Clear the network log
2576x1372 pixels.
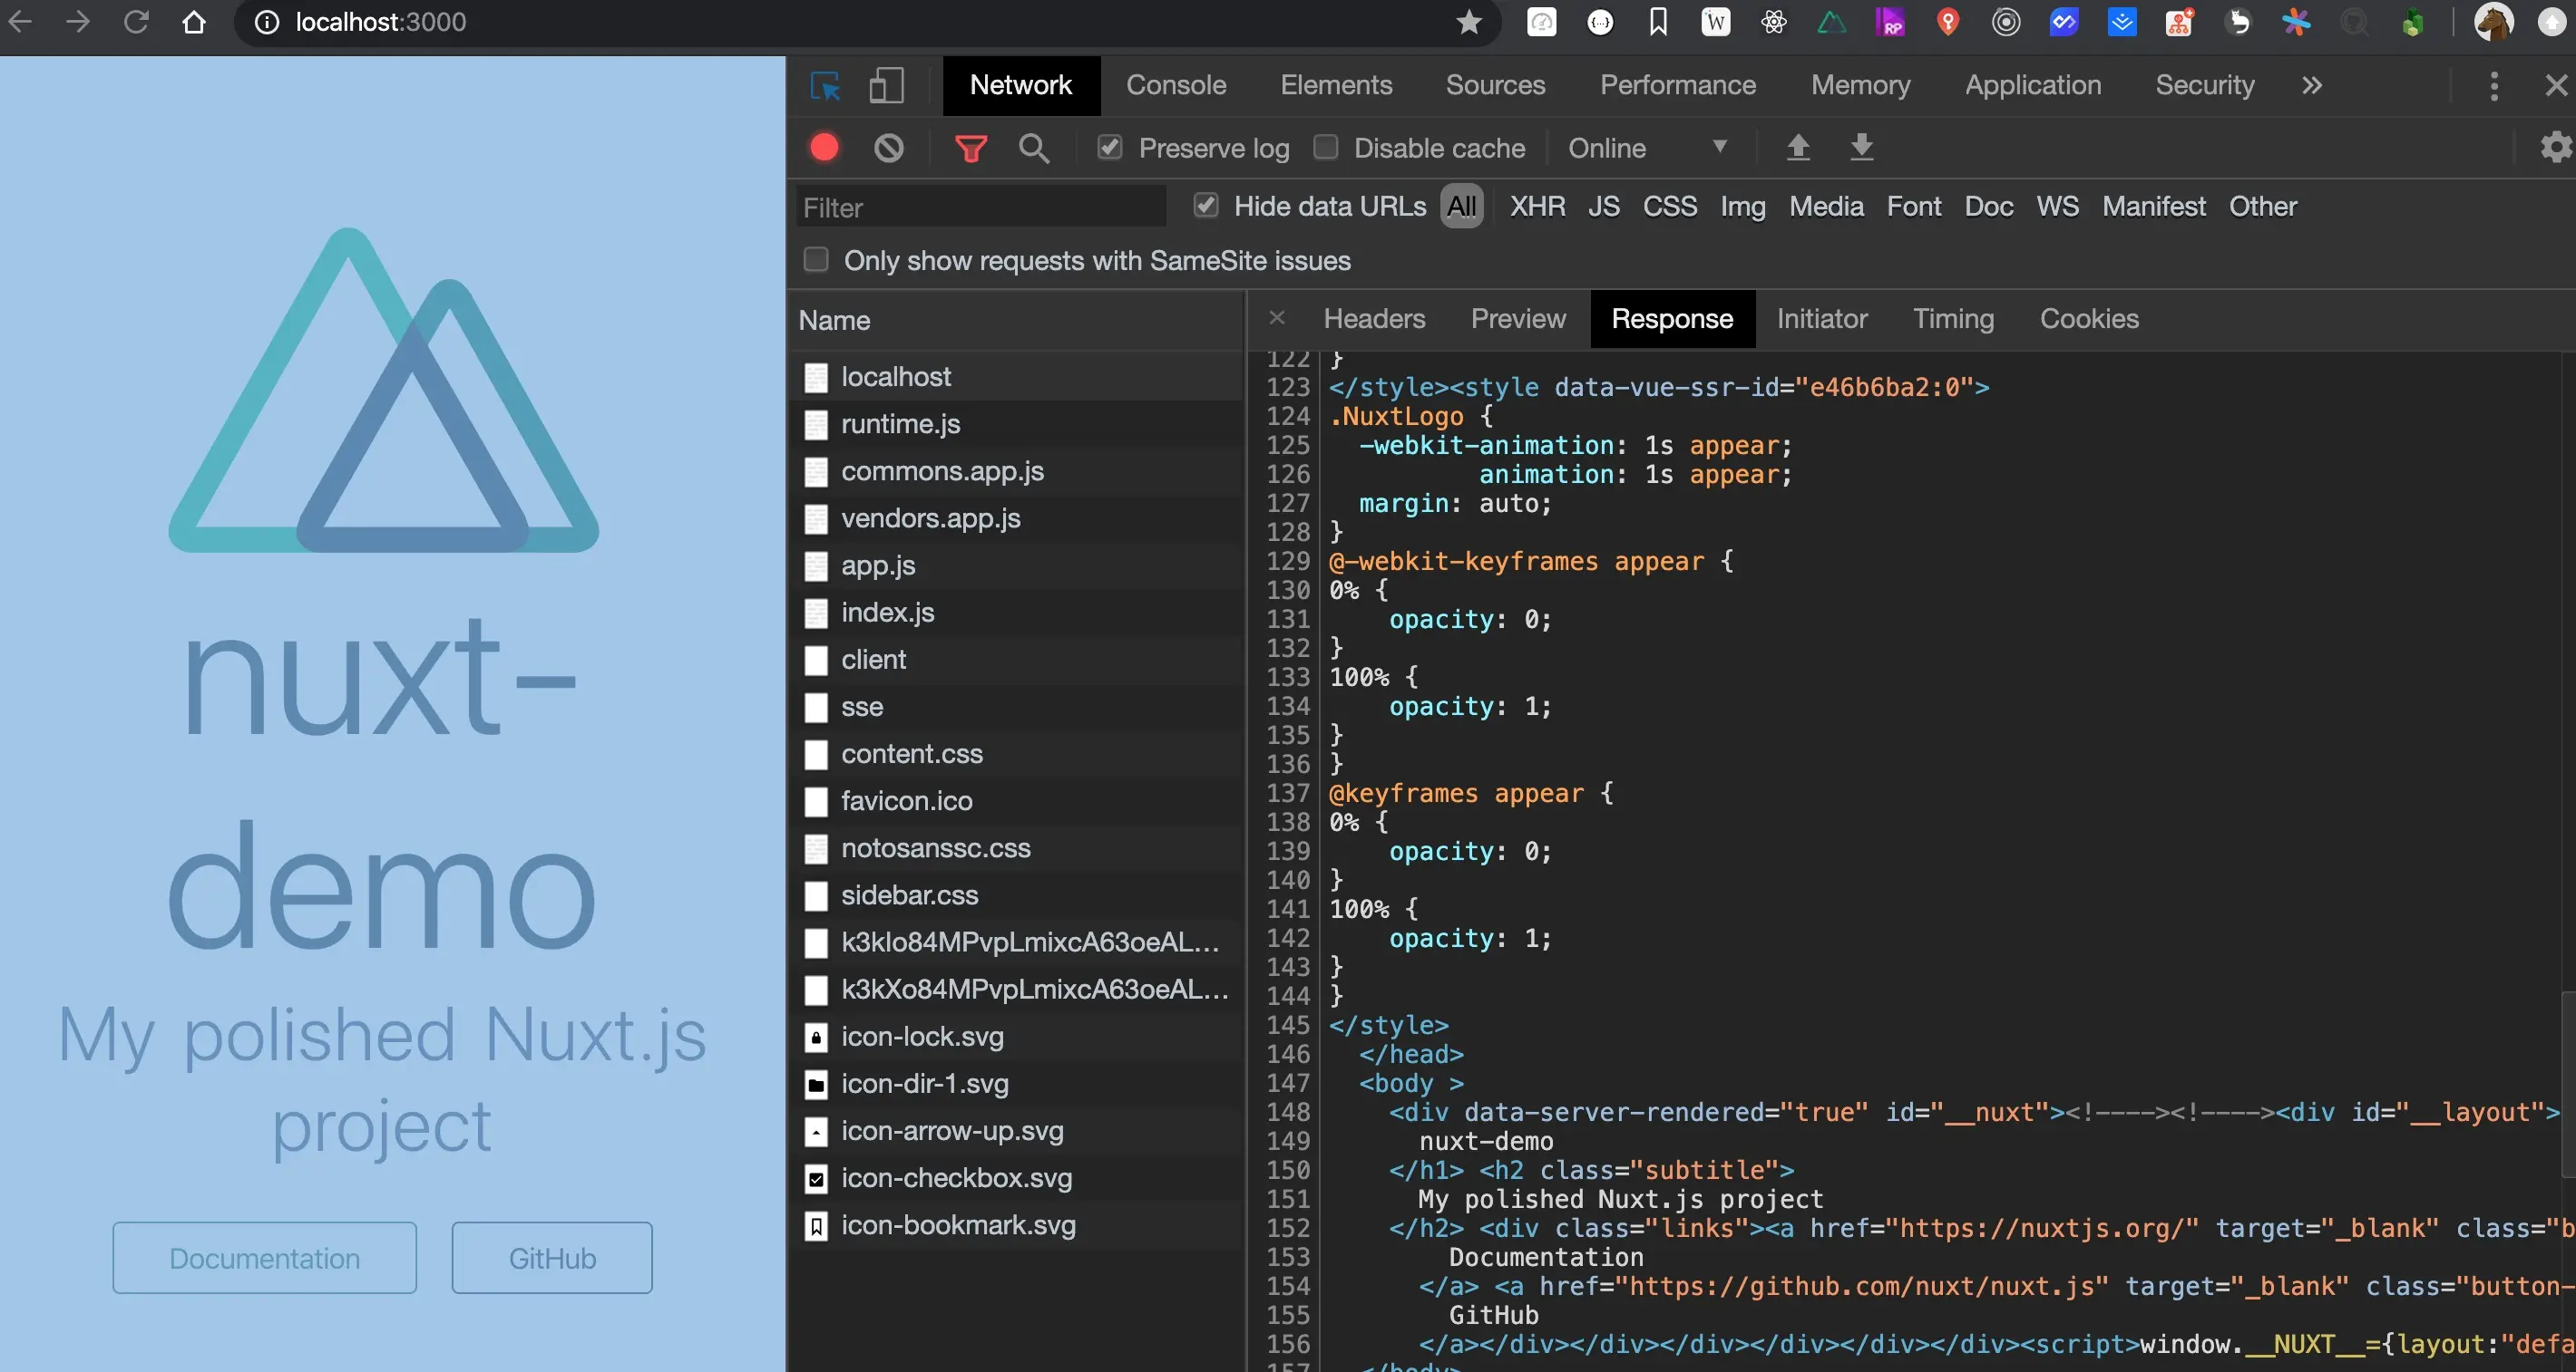[x=888, y=148]
